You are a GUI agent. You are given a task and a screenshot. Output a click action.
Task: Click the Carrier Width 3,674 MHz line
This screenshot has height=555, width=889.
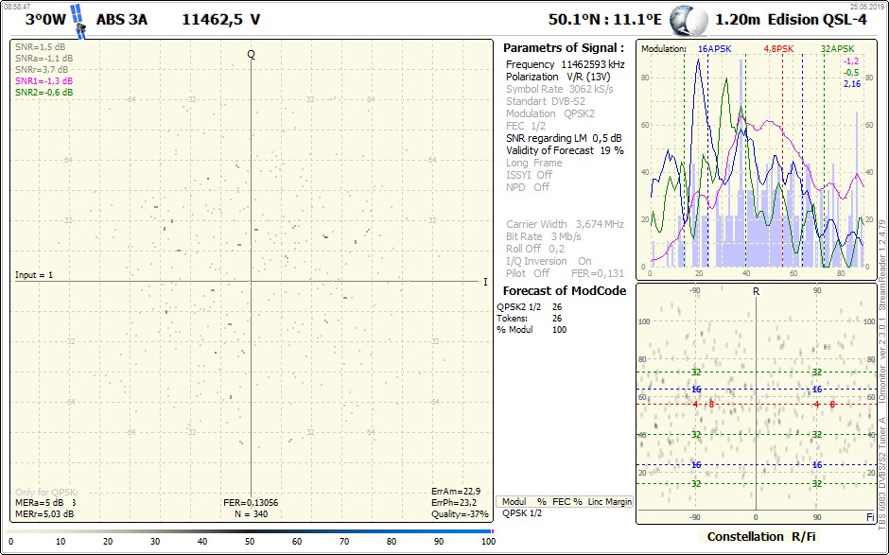click(x=565, y=224)
